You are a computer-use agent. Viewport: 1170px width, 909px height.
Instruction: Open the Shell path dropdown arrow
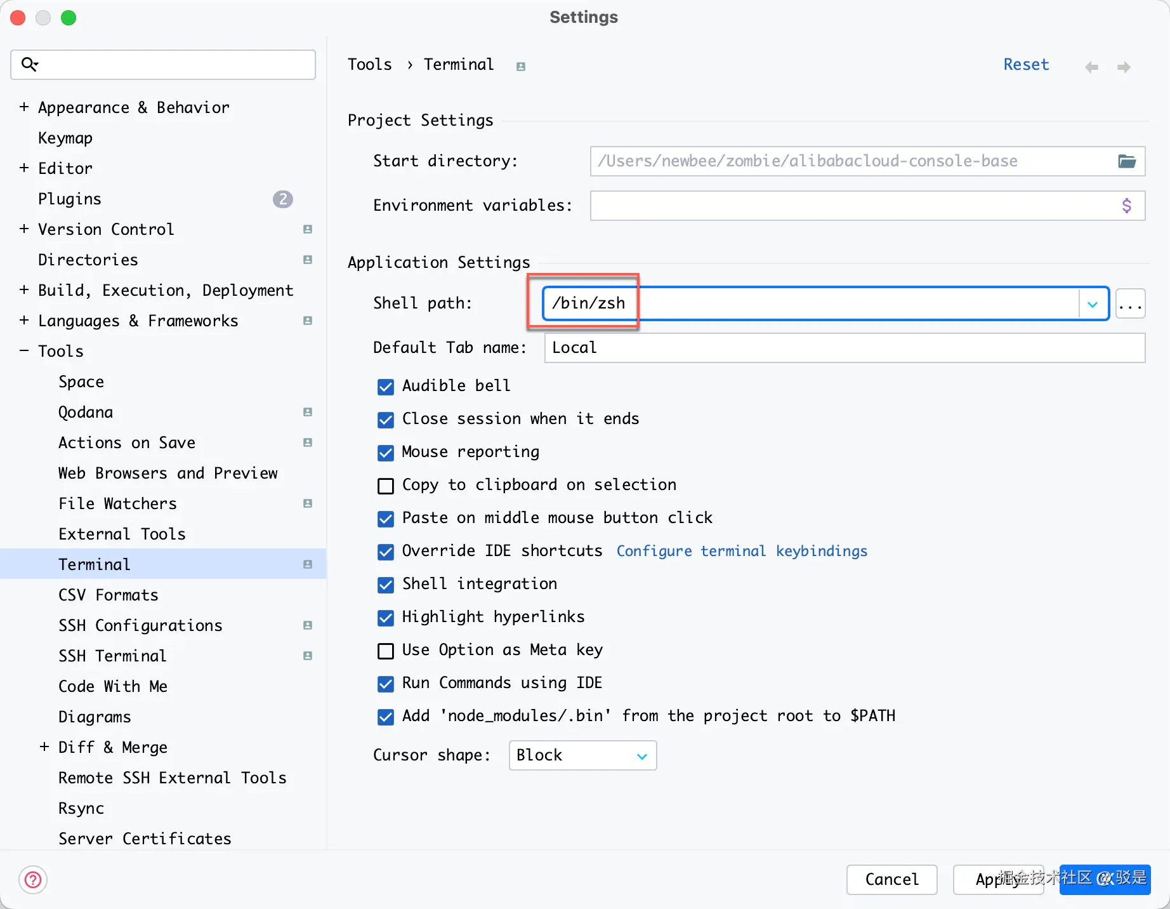tap(1093, 304)
